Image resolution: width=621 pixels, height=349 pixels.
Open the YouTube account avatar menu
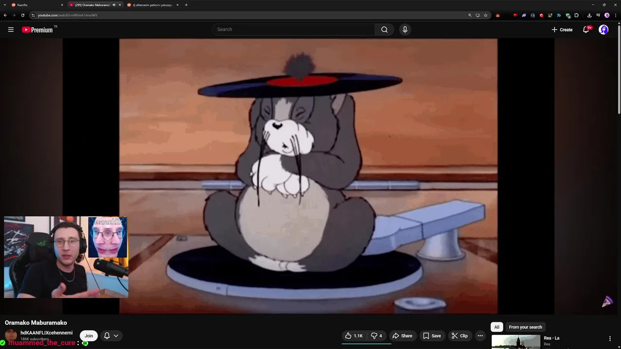click(x=604, y=30)
